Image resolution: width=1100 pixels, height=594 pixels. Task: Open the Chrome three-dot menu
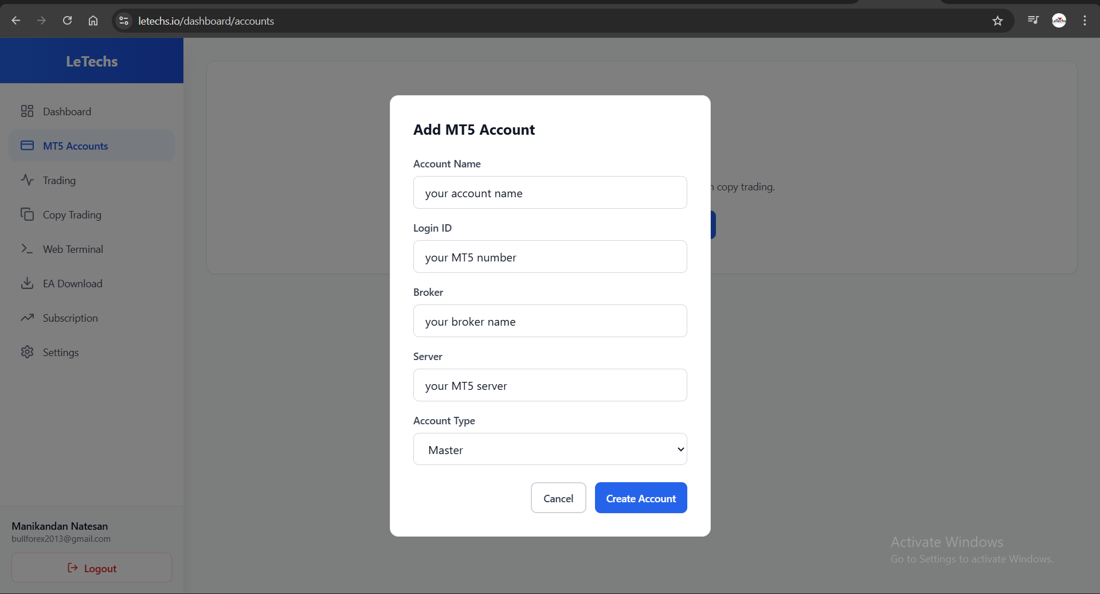point(1085,21)
